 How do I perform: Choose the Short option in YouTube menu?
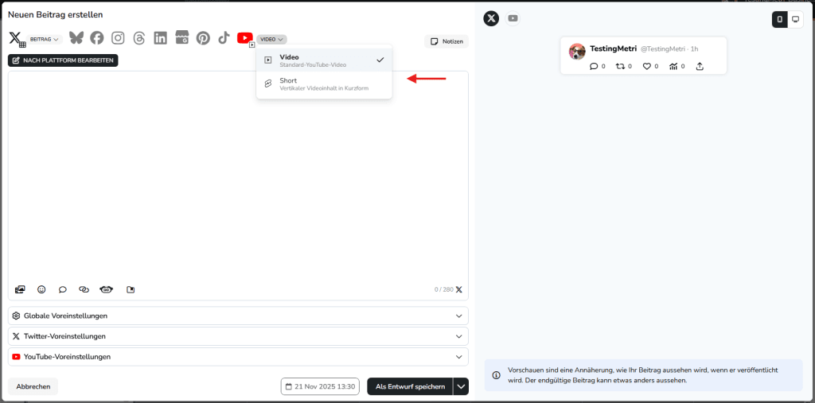(x=324, y=84)
